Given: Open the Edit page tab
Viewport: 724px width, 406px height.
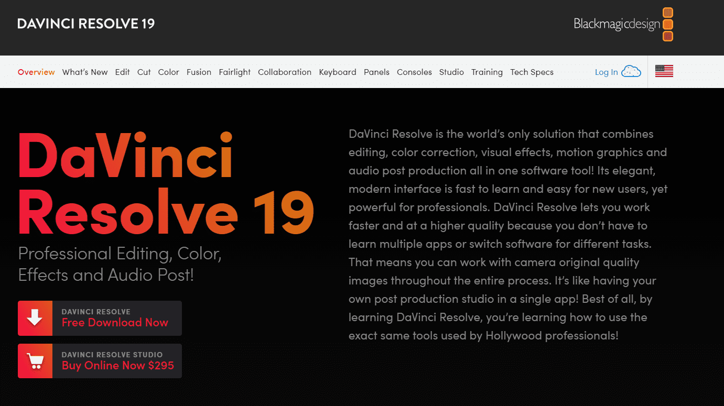Looking at the screenshot, I should click(x=123, y=72).
